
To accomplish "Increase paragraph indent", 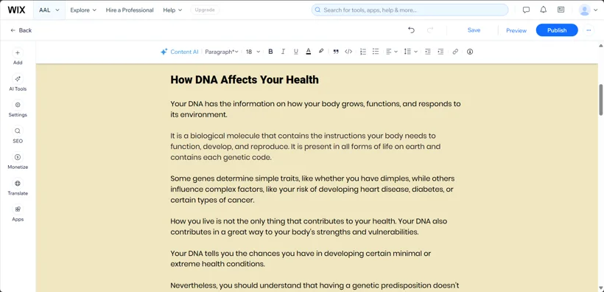I will point(440,52).
